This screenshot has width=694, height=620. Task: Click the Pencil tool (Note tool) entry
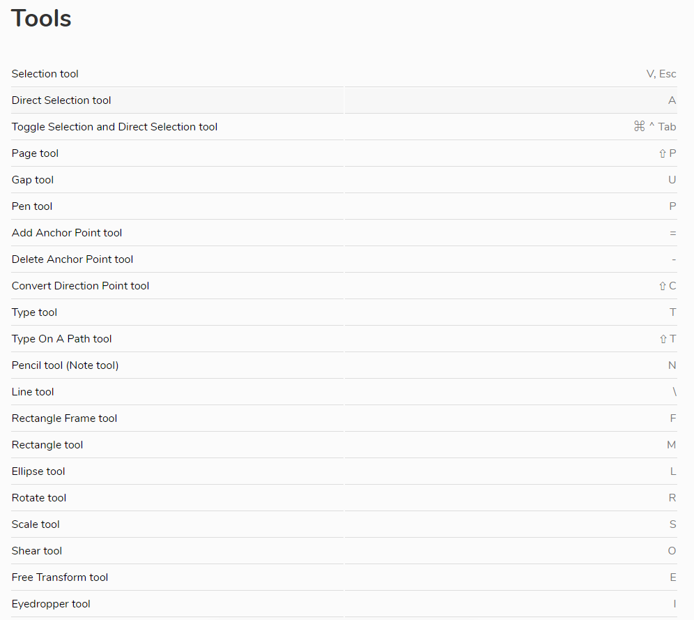[x=65, y=365]
